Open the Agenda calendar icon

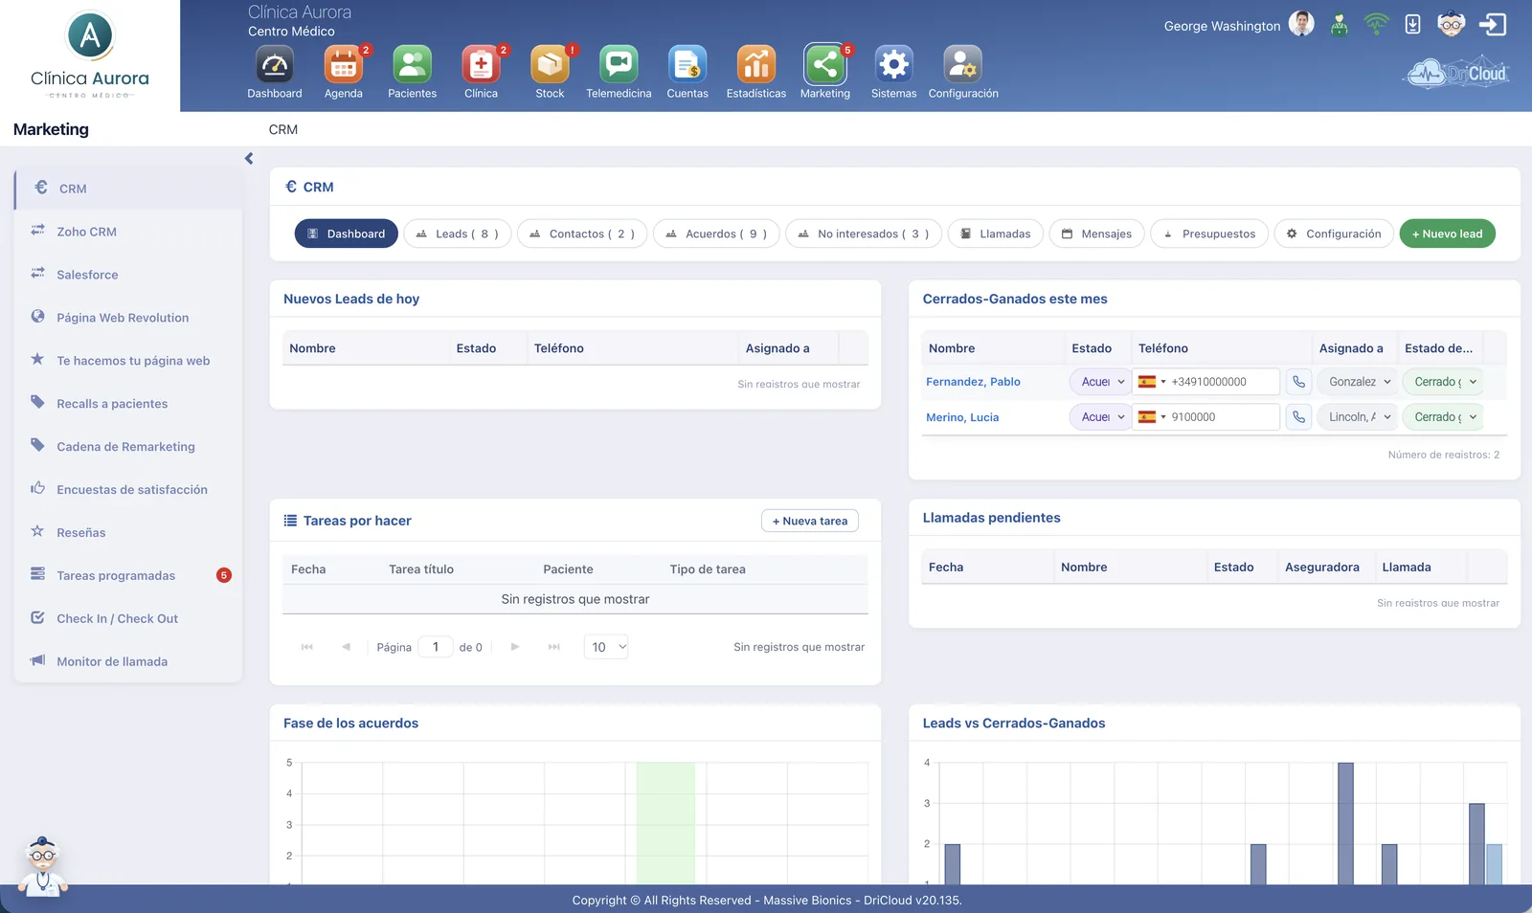coord(344,65)
